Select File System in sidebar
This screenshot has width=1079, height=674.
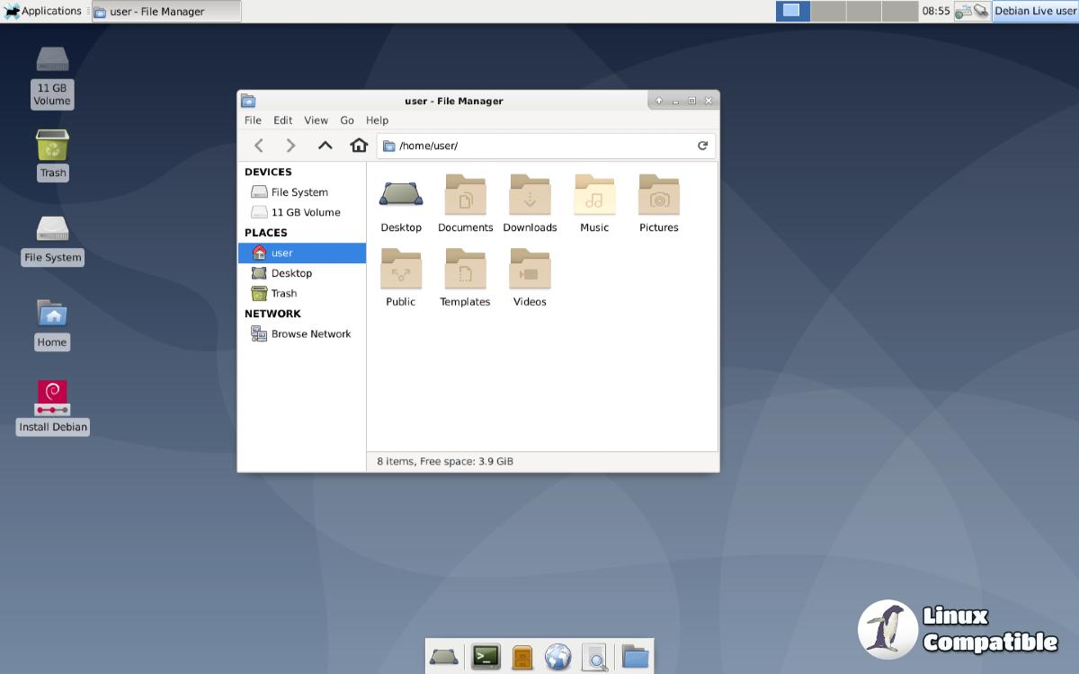coord(299,192)
